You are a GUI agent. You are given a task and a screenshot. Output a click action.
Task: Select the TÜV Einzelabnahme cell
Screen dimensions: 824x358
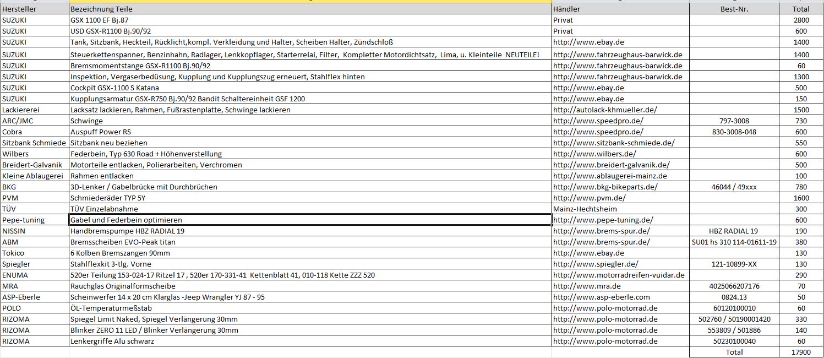[x=104, y=209]
